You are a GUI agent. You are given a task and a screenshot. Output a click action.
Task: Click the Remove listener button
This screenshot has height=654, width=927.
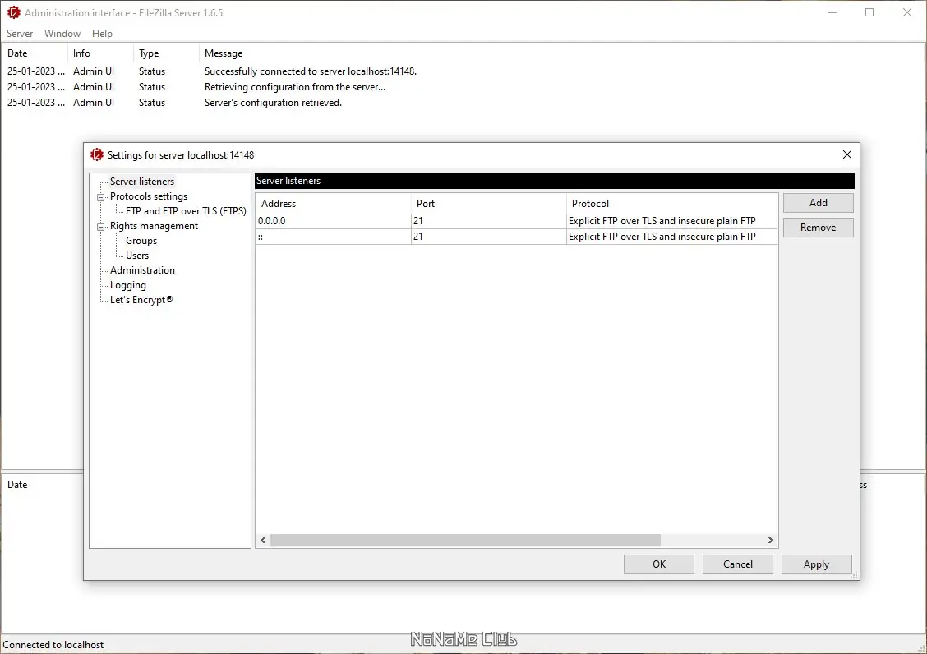(x=819, y=228)
